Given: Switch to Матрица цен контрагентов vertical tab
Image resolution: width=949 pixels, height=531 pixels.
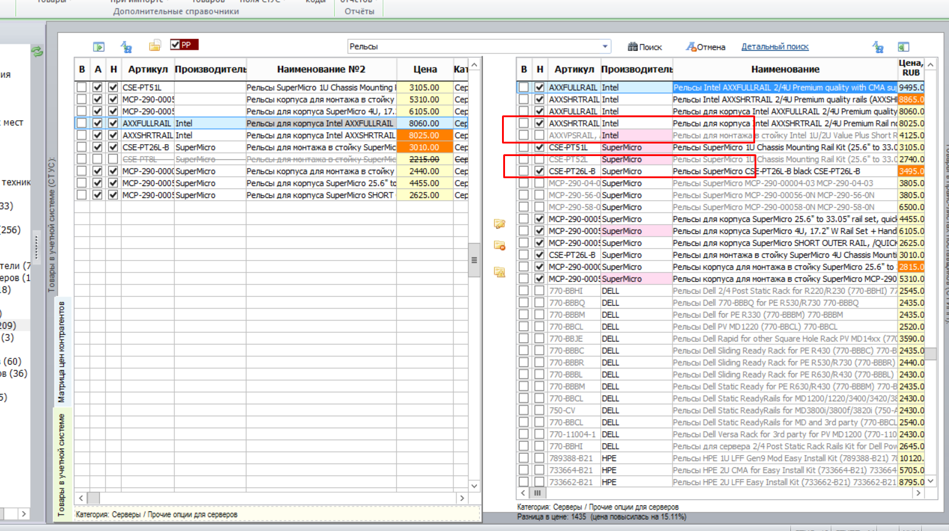Looking at the screenshot, I should coord(62,352).
